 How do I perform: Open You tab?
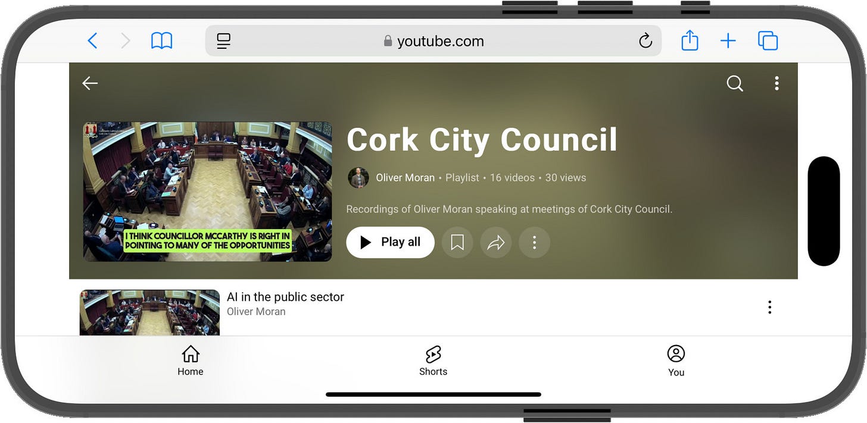click(676, 361)
